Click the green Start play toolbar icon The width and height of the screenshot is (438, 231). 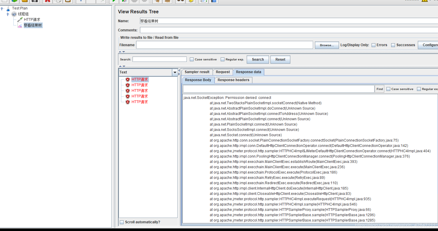[114, 1]
